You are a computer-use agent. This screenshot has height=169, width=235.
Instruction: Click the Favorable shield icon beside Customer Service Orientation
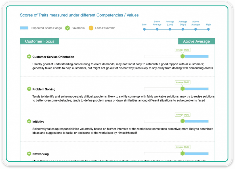29,57
